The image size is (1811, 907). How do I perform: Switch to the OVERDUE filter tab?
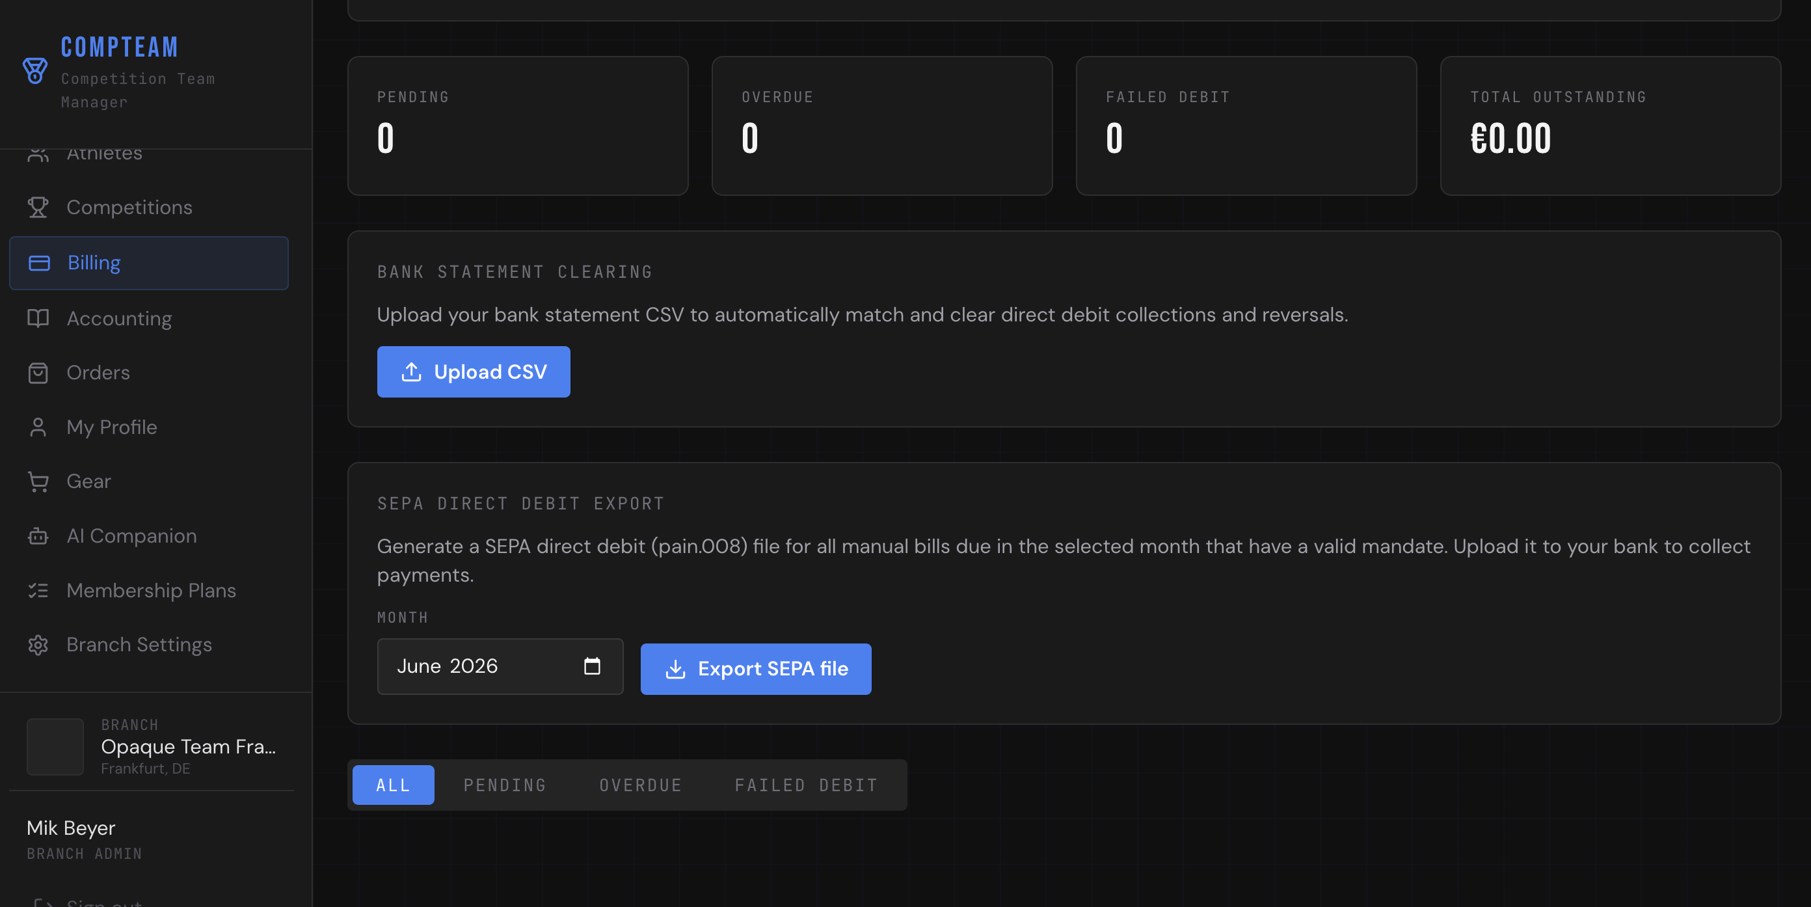pos(641,785)
